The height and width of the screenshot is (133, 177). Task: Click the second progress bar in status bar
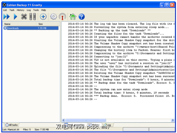pyautogui.click(x=162, y=129)
